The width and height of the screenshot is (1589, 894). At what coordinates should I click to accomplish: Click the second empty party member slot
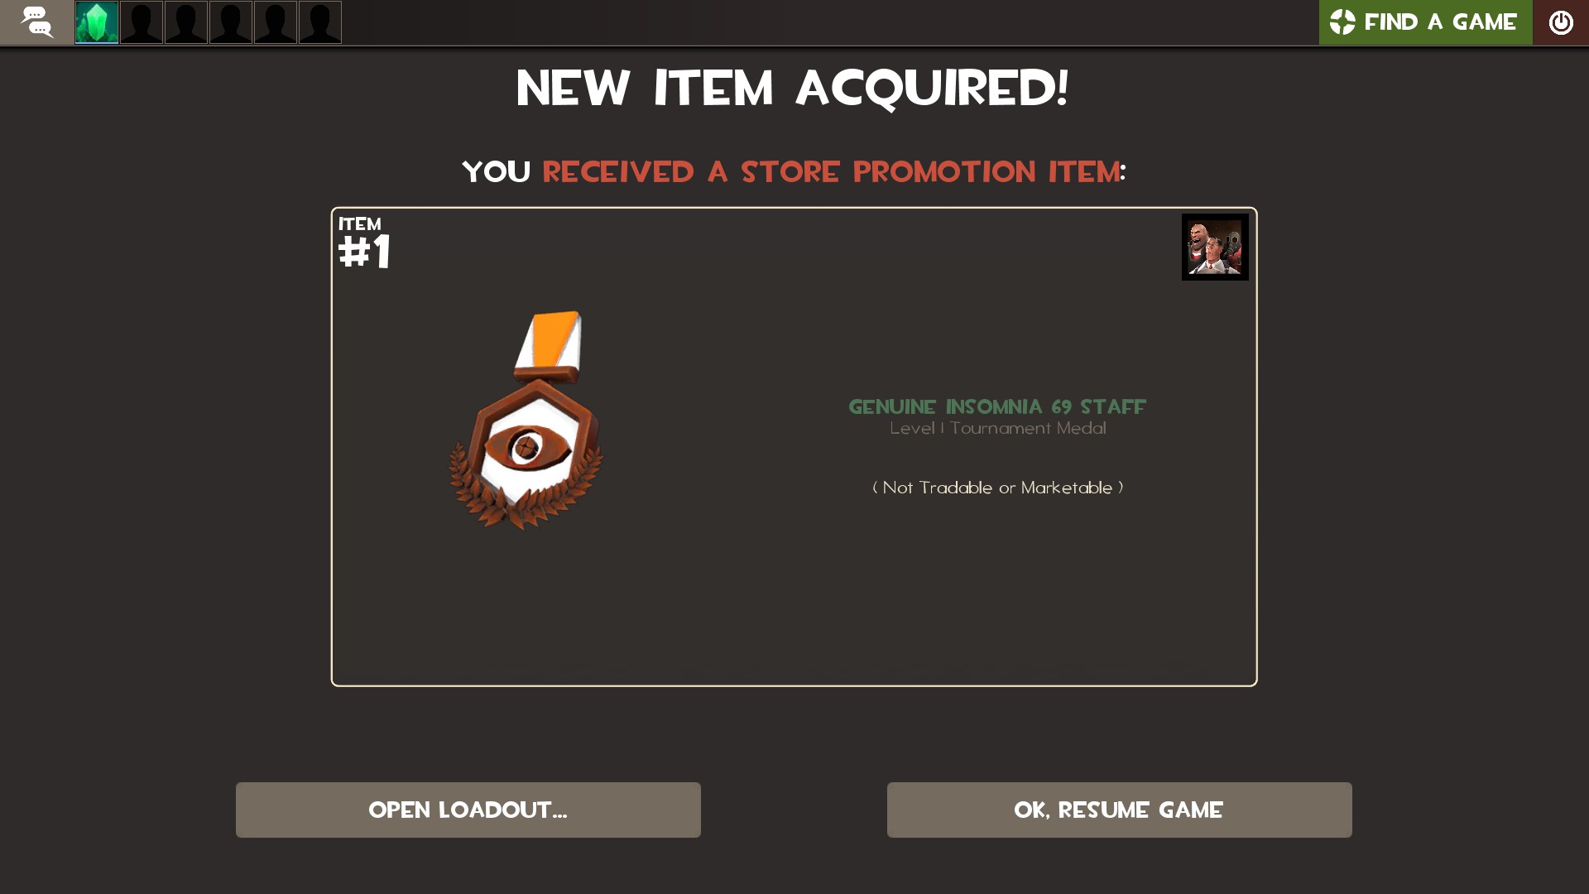pyautogui.click(x=186, y=22)
